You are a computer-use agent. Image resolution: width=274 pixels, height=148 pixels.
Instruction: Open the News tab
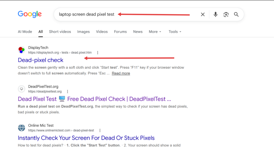[138, 32]
